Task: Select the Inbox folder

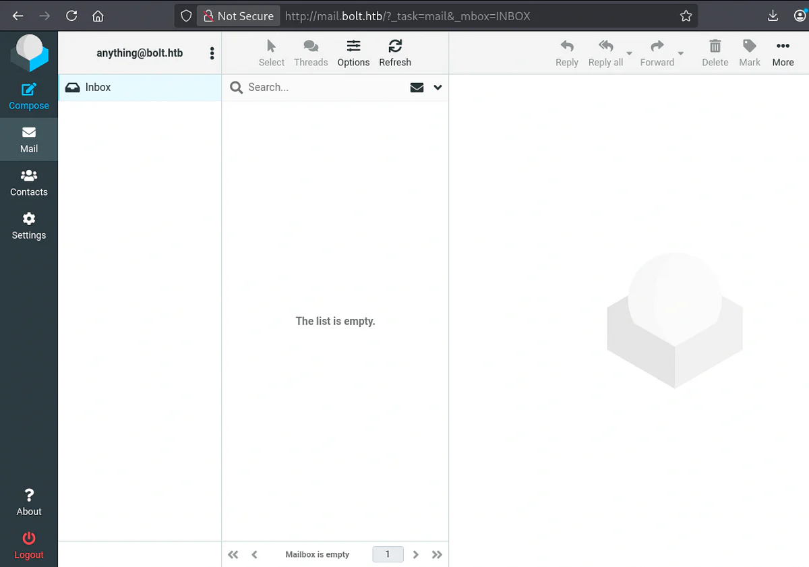Action: pyautogui.click(x=140, y=87)
